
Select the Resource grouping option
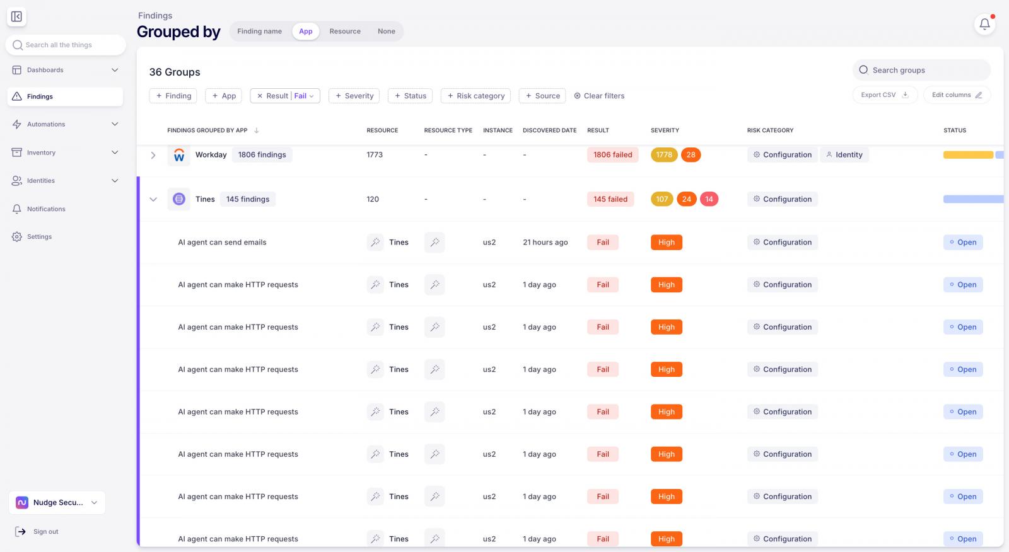coord(345,32)
